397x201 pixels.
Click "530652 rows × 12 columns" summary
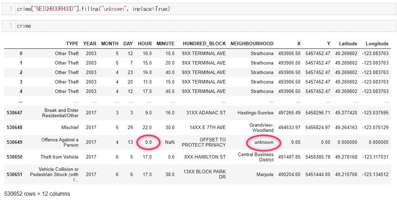tap(37, 194)
